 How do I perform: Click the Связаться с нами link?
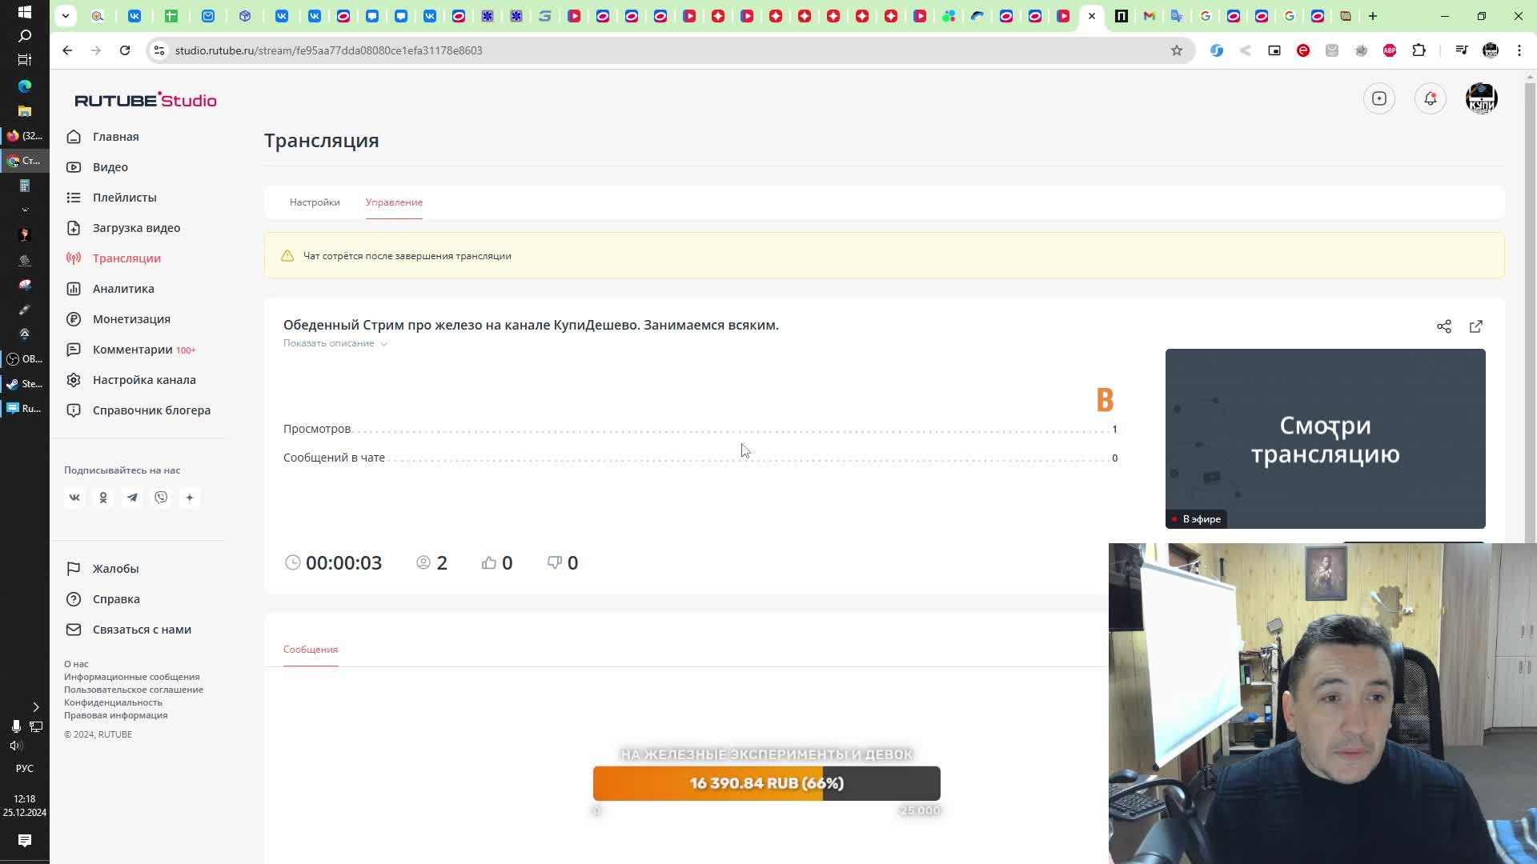(x=142, y=630)
